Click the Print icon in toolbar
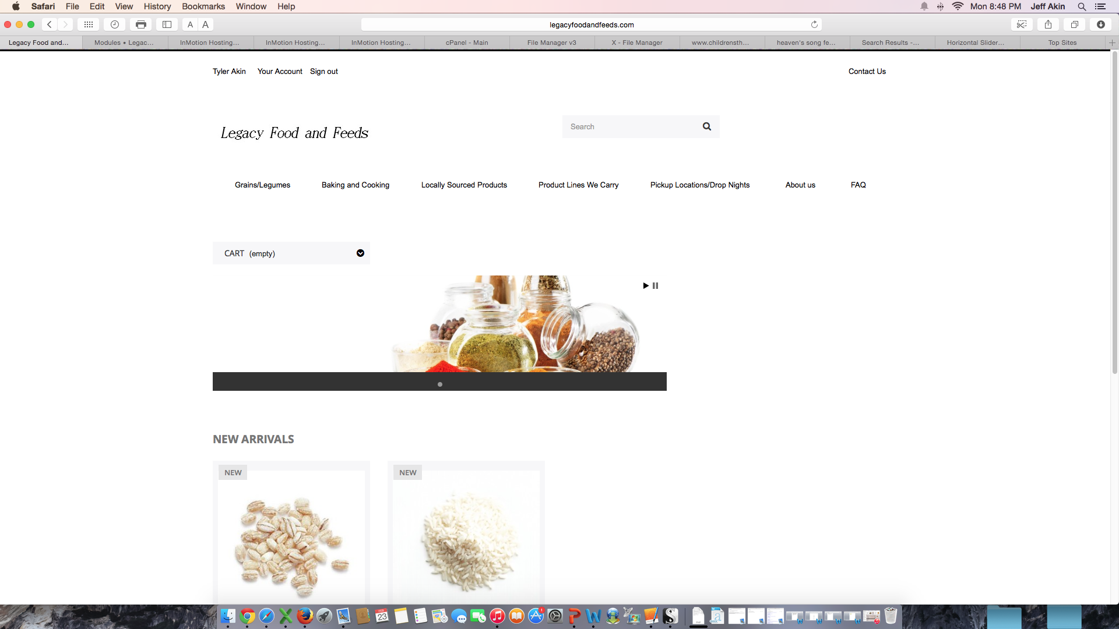 coord(140,24)
